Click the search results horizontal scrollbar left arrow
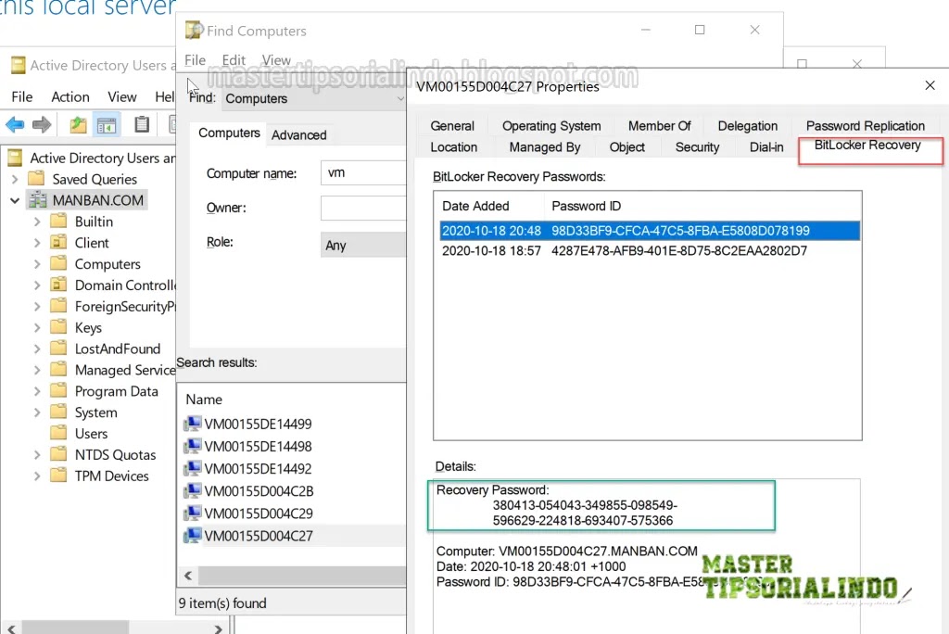Image resolution: width=949 pixels, height=634 pixels. [188, 576]
